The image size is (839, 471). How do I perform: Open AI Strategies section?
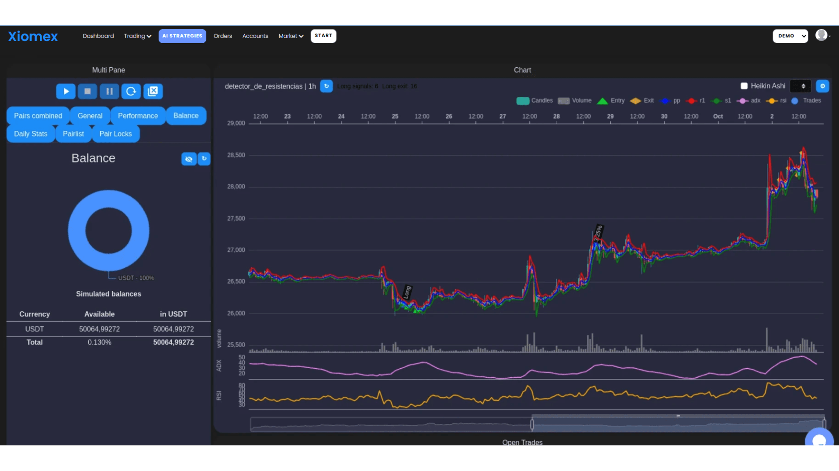(x=182, y=36)
